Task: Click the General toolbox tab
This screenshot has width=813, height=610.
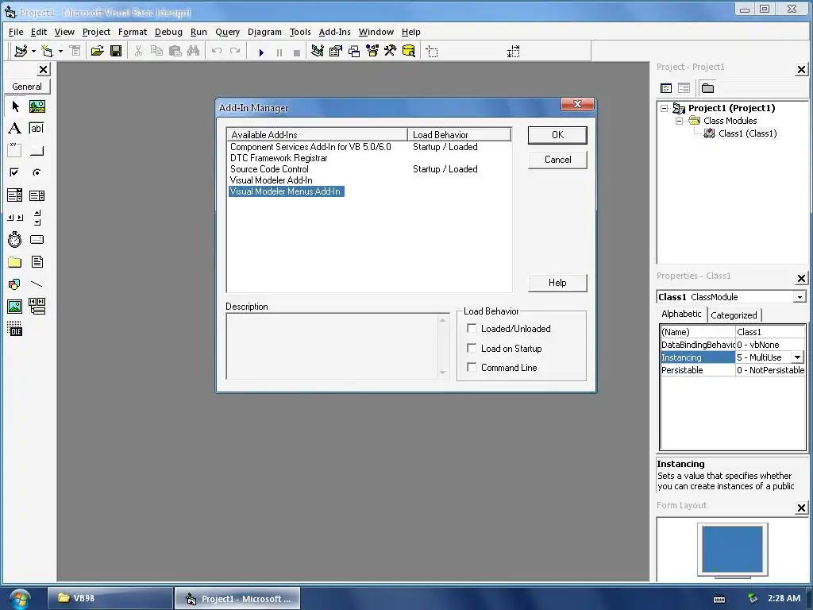Action: click(x=27, y=87)
